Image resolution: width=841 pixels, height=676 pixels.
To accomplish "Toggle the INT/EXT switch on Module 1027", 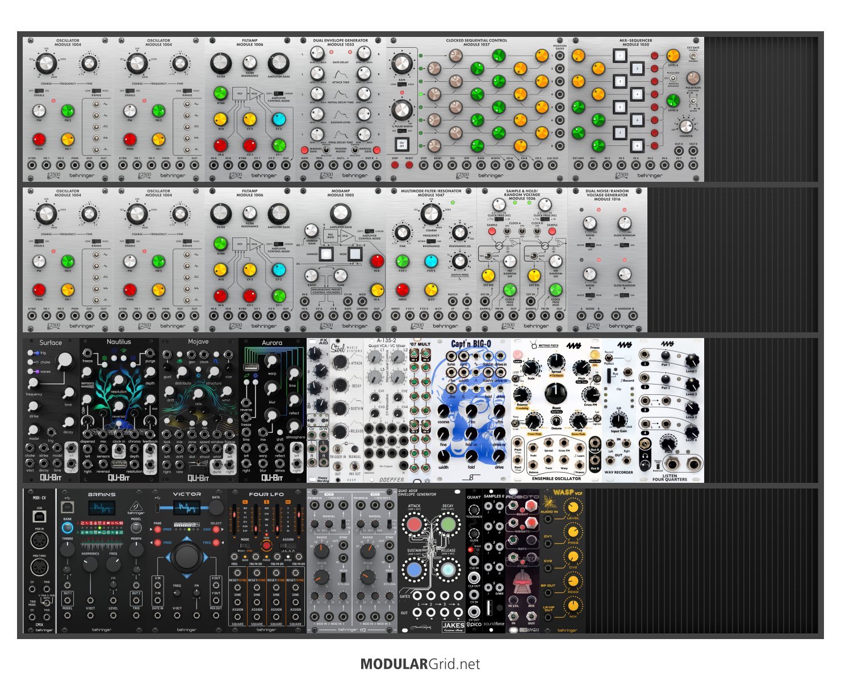I will (401, 131).
